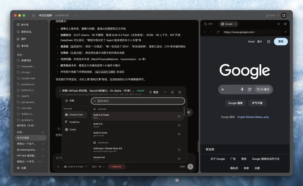
Task: Go back in the embedded browser
Action: click(205, 32)
